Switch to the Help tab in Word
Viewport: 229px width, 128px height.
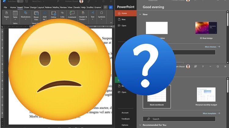point(83,7)
